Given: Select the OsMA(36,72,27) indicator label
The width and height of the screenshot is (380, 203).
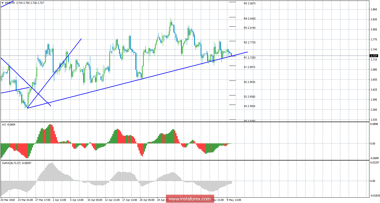Looking at the screenshot, I should click(x=16, y=163).
